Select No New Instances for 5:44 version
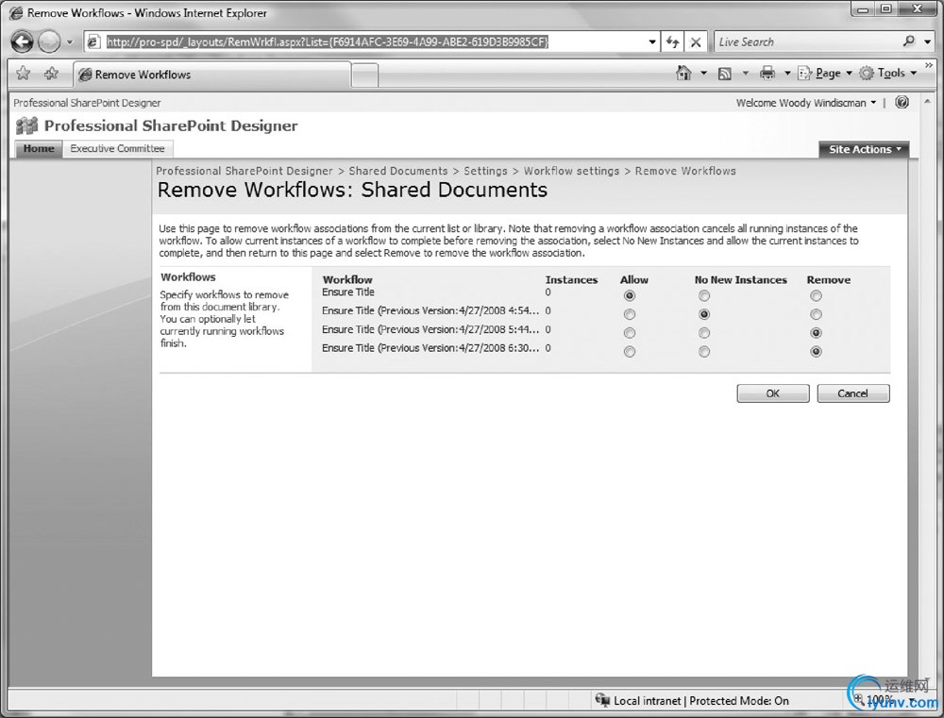The height and width of the screenshot is (718, 944). pos(704,333)
